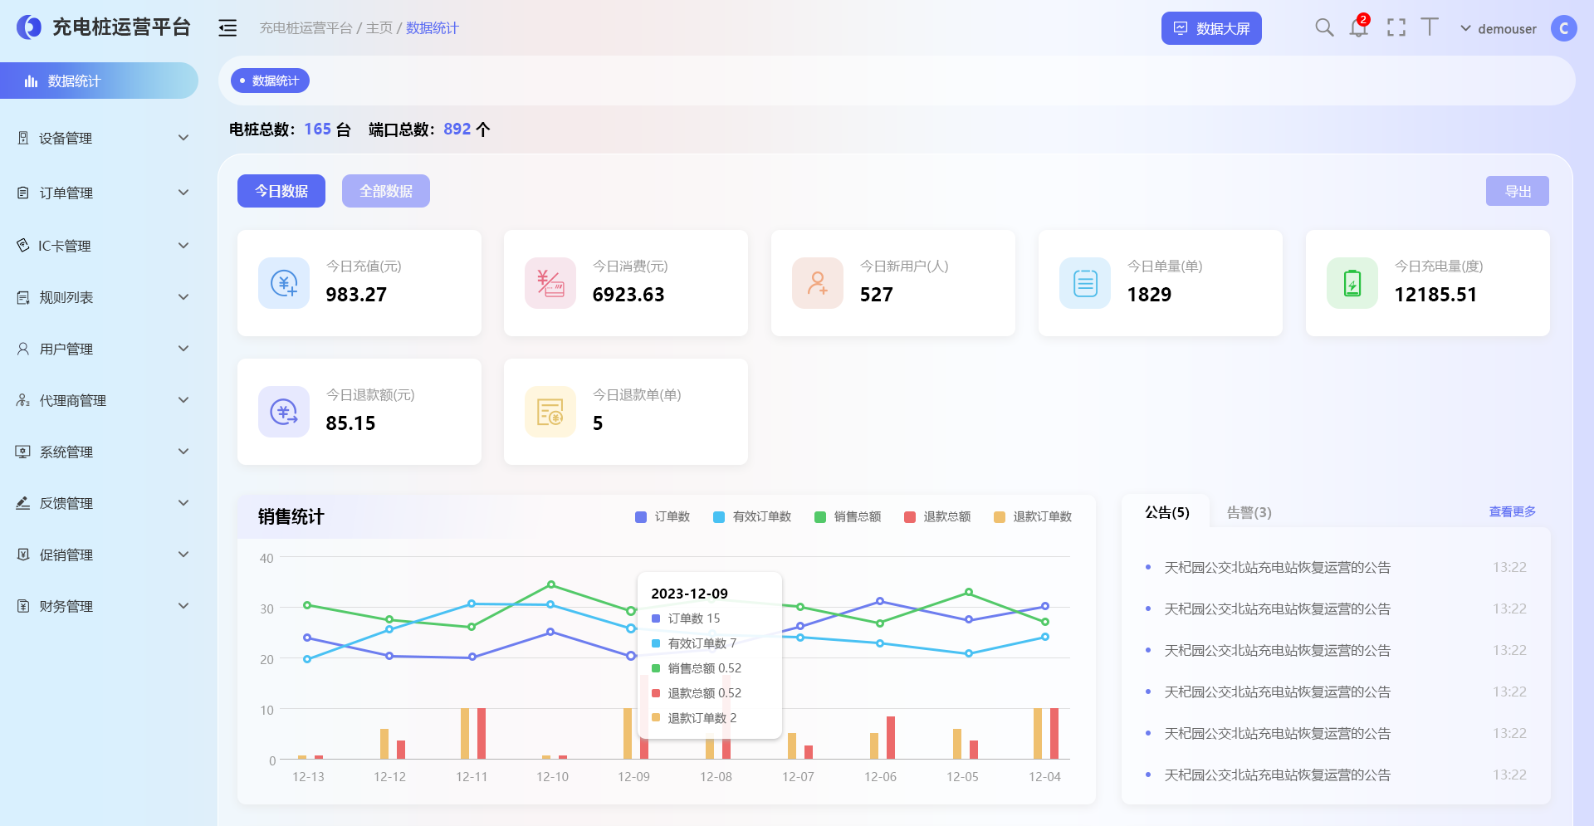Hide the 销售总额 series in legend
Viewport: 1594px width, 826px height.
848,517
